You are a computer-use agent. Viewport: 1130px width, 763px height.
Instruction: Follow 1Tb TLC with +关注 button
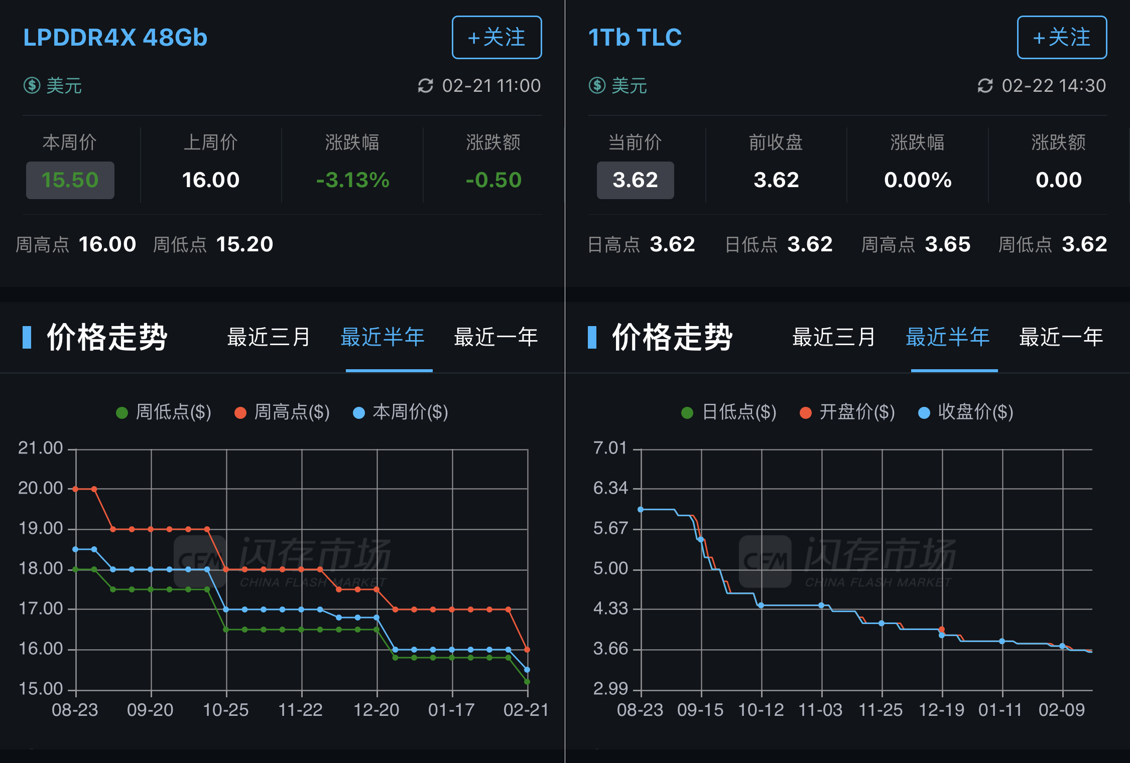pyautogui.click(x=1062, y=38)
